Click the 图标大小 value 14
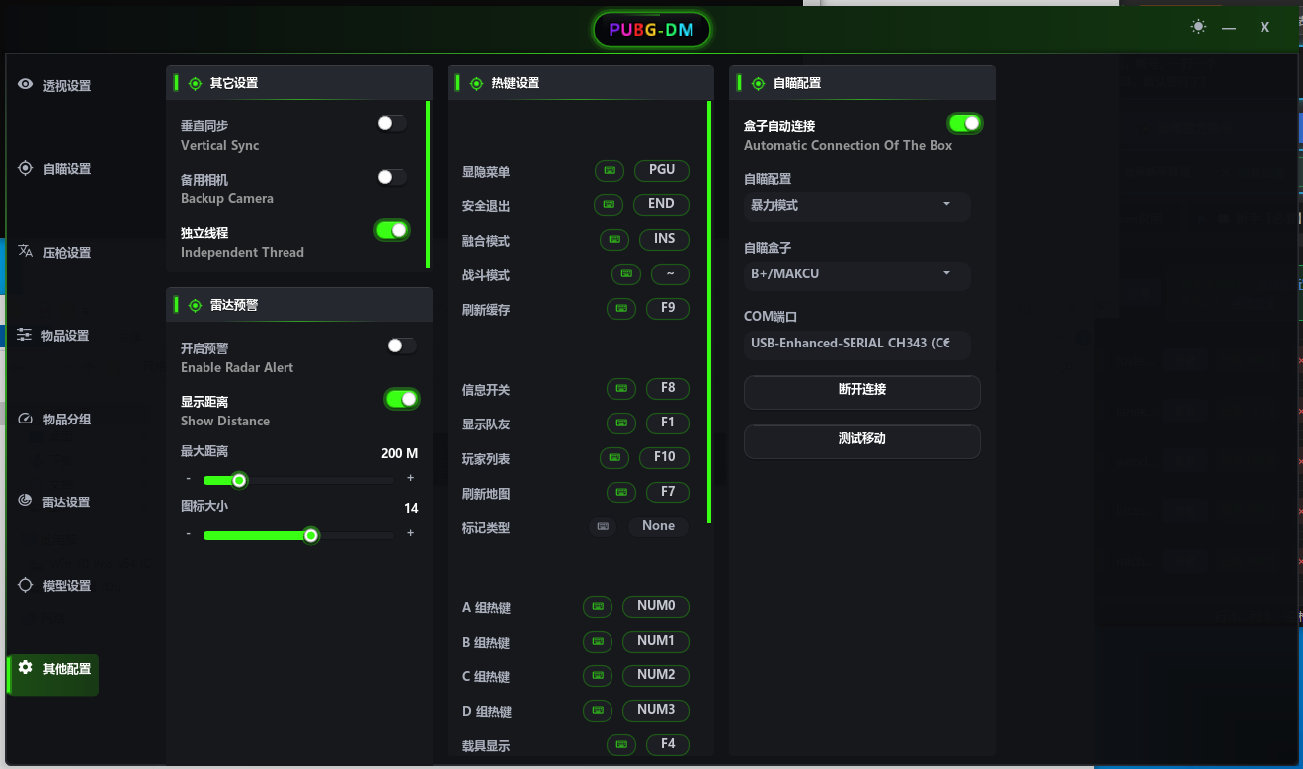 point(411,509)
